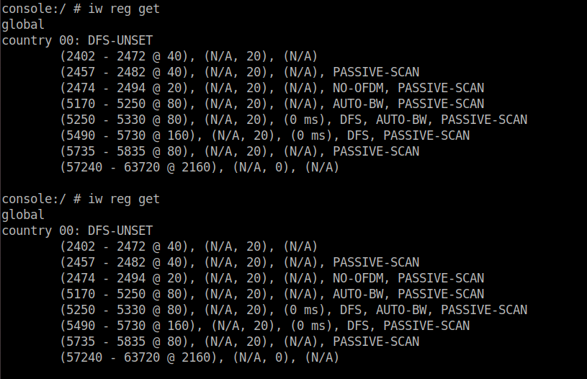Click "DFS-UNSET" in the first country line
This screenshot has height=379, width=587.
[x=120, y=40]
